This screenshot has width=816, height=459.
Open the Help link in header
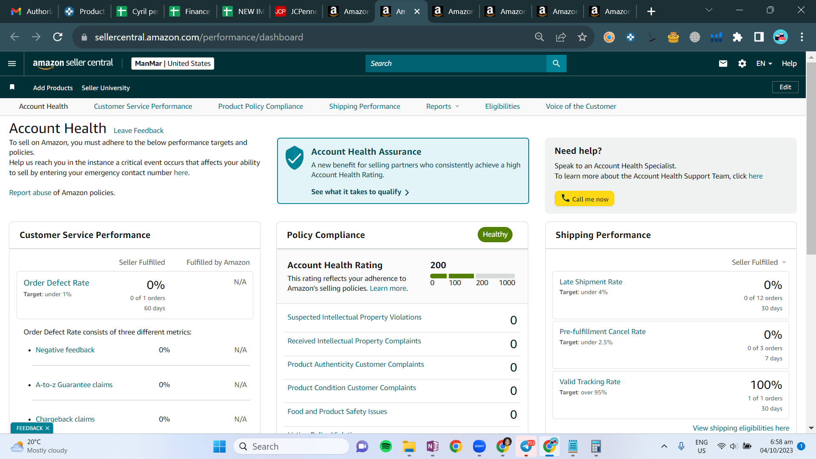[x=789, y=64]
